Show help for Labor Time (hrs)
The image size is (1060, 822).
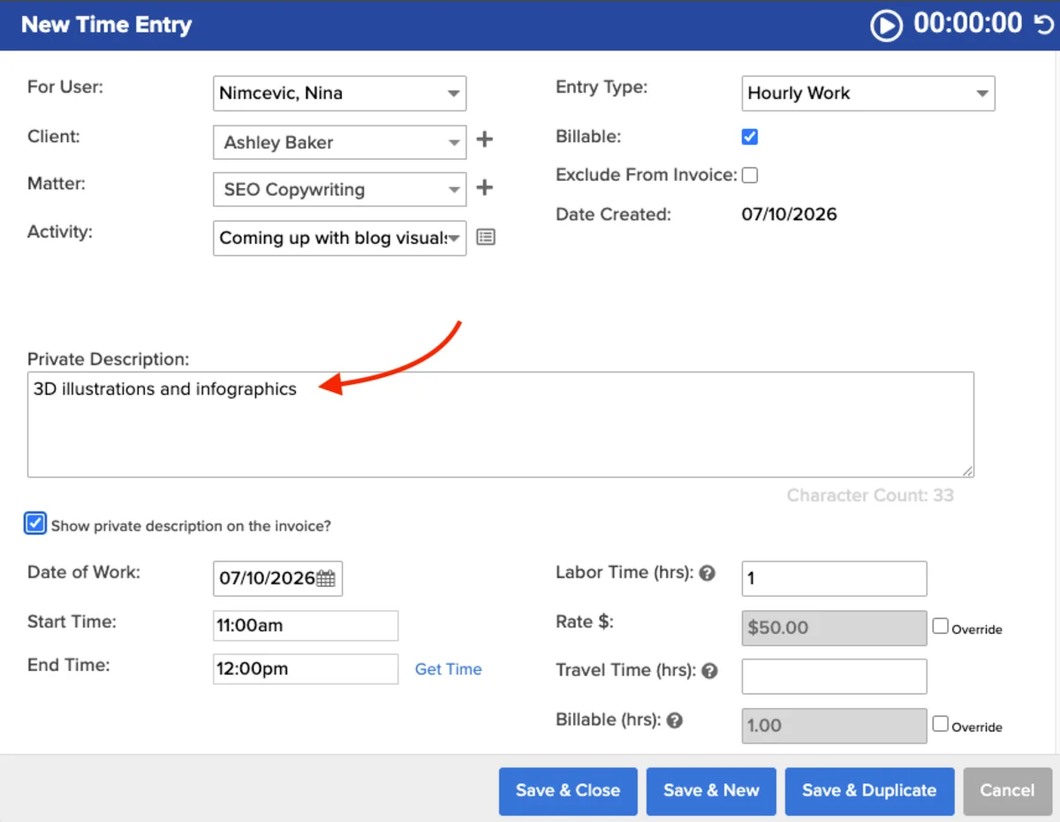[707, 573]
